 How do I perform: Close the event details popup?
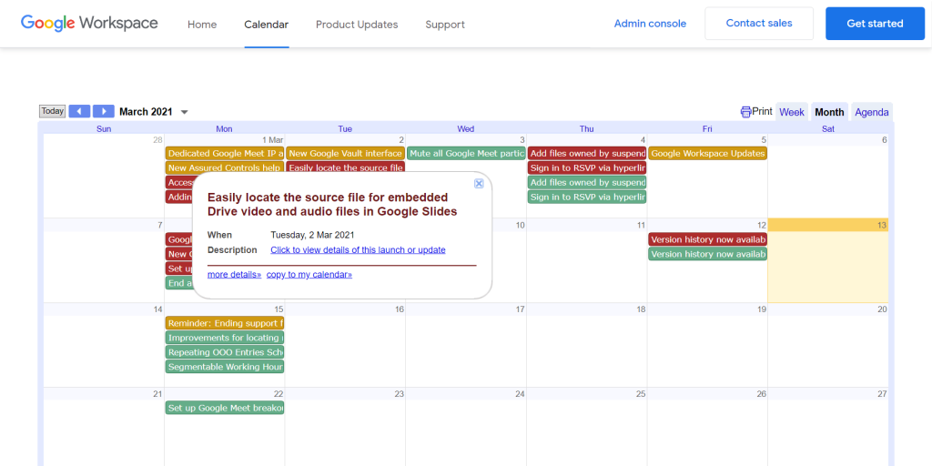click(479, 183)
